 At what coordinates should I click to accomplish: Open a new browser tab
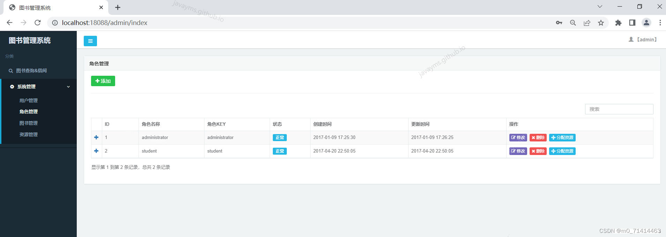click(x=118, y=7)
